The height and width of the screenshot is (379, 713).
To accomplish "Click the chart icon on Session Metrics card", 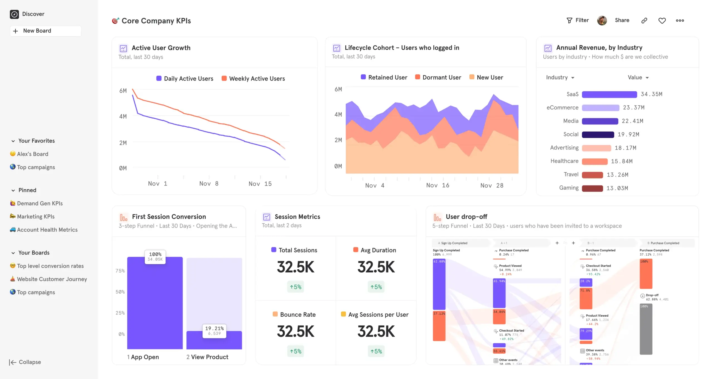I will coord(267,217).
